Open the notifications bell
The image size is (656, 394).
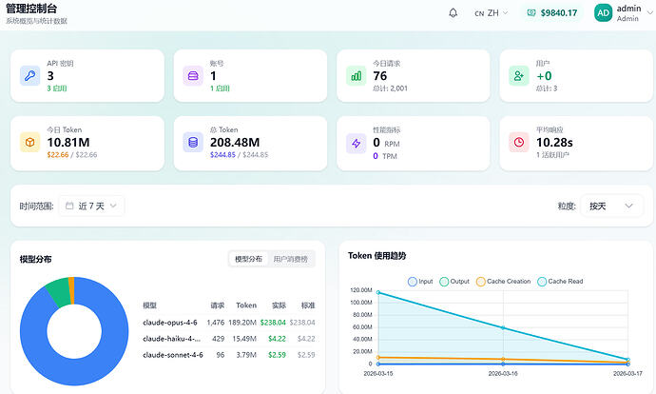point(453,13)
